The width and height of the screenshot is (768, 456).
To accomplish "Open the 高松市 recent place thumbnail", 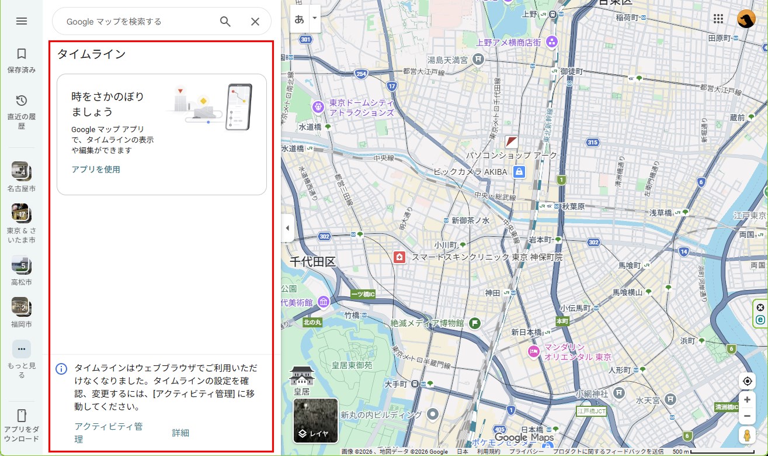I will pyautogui.click(x=21, y=265).
